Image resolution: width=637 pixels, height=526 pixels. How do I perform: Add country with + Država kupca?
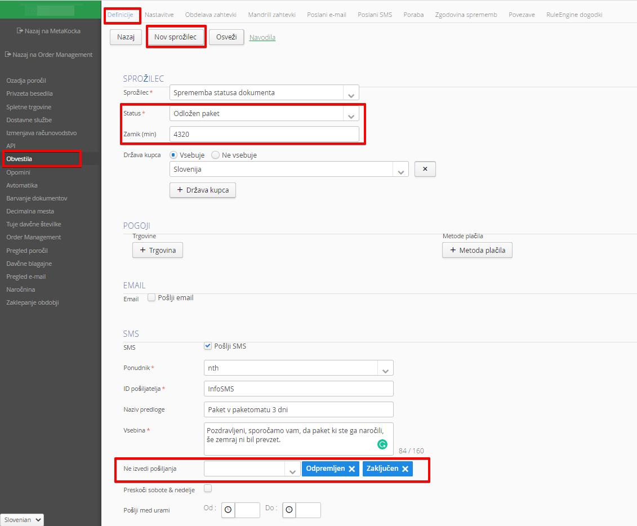tap(203, 190)
